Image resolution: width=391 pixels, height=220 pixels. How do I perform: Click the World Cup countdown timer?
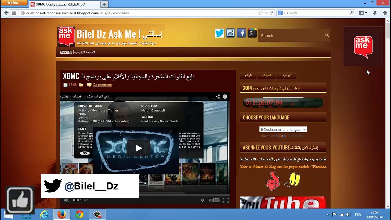tap(283, 103)
